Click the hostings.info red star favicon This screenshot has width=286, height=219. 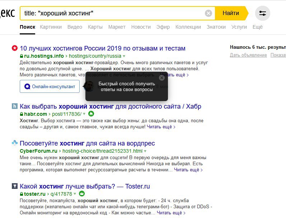coord(15,48)
